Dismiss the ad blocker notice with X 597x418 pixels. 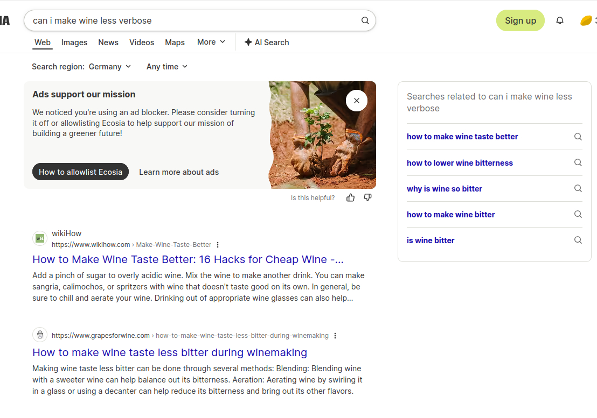click(x=356, y=101)
